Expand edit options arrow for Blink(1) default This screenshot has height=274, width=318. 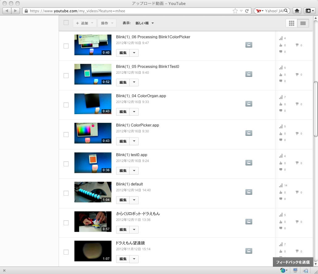tap(134, 200)
